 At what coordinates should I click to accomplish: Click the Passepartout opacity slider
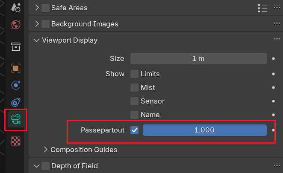point(204,130)
